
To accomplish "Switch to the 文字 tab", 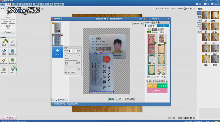I will 29,4.
